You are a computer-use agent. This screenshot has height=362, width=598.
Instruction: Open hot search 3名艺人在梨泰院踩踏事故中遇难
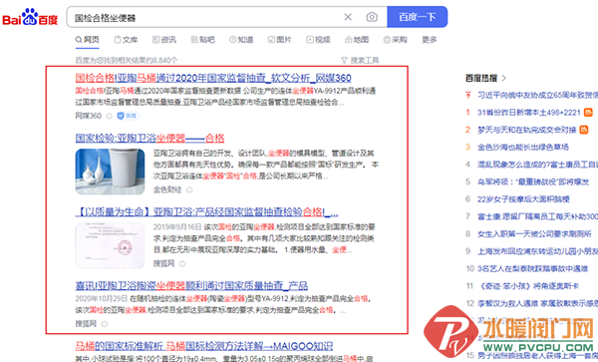pos(532,269)
